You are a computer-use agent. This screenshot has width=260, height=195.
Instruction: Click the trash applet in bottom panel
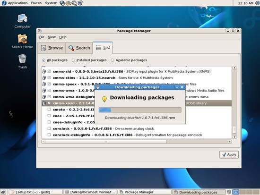click(x=229, y=192)
